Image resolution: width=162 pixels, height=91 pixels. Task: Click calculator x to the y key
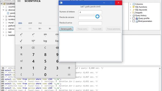[33, 34]
